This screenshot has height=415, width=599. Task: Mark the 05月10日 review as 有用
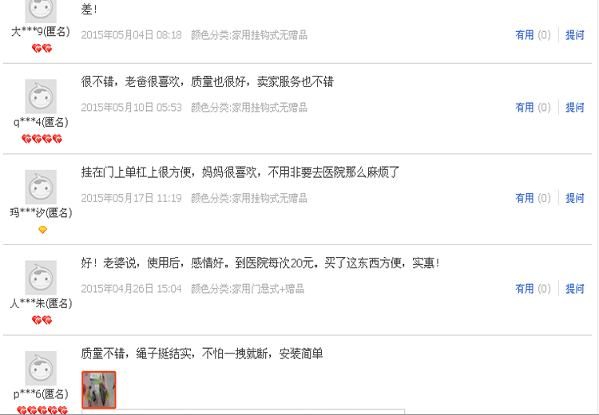coord(525,108)
